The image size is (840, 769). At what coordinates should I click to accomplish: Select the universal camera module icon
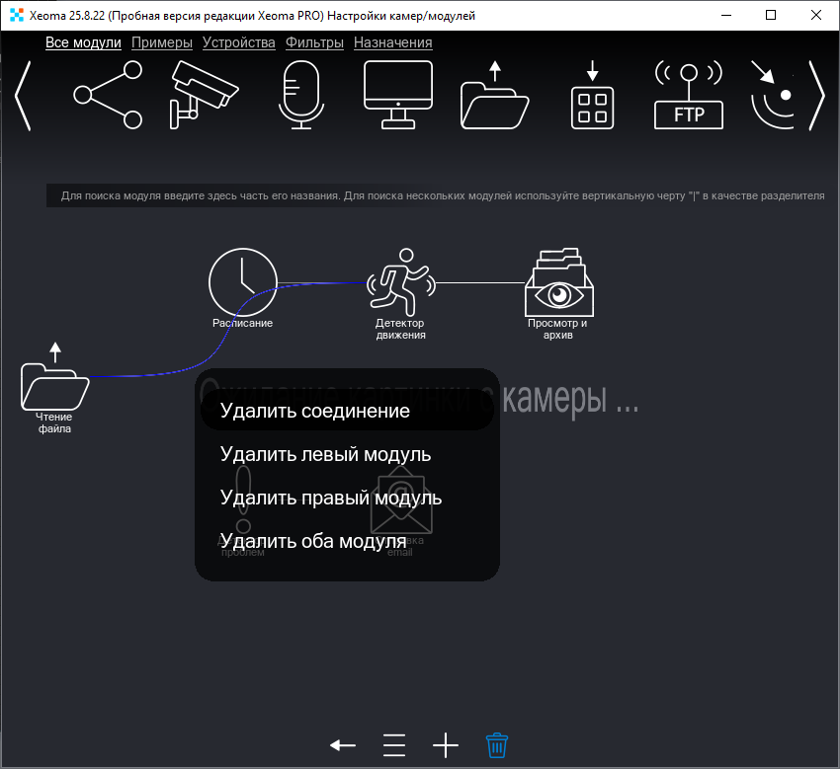click(203, 95)
